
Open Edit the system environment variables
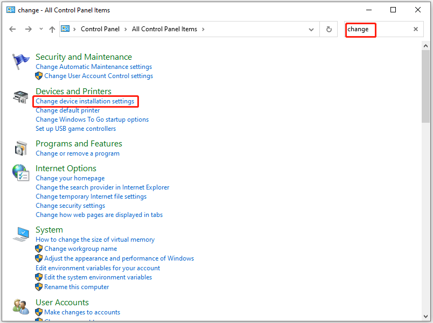pyautogui.click(x=98, y=277)
